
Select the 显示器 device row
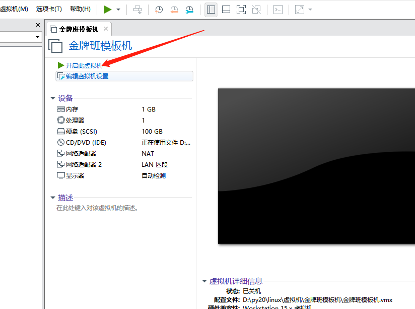(x=123, y=176)
